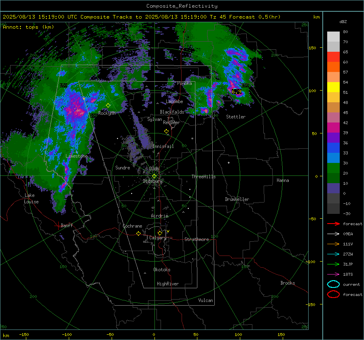Click the RedDeer city label
This screenshot has width=364, height=340.
(171, 122)
